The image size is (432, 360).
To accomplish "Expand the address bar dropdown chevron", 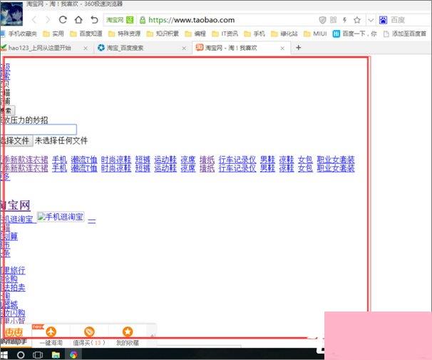I will tap(371, 20).
